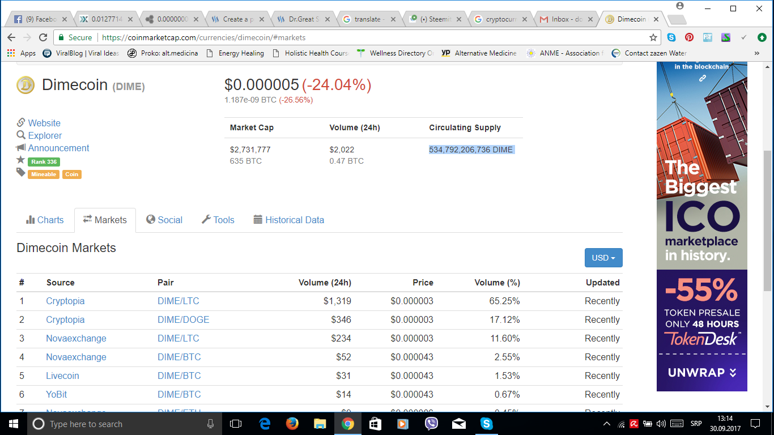This screenshot has width=774, height=435.
Task: Open the Announcement link
Action: pos(59,148)
